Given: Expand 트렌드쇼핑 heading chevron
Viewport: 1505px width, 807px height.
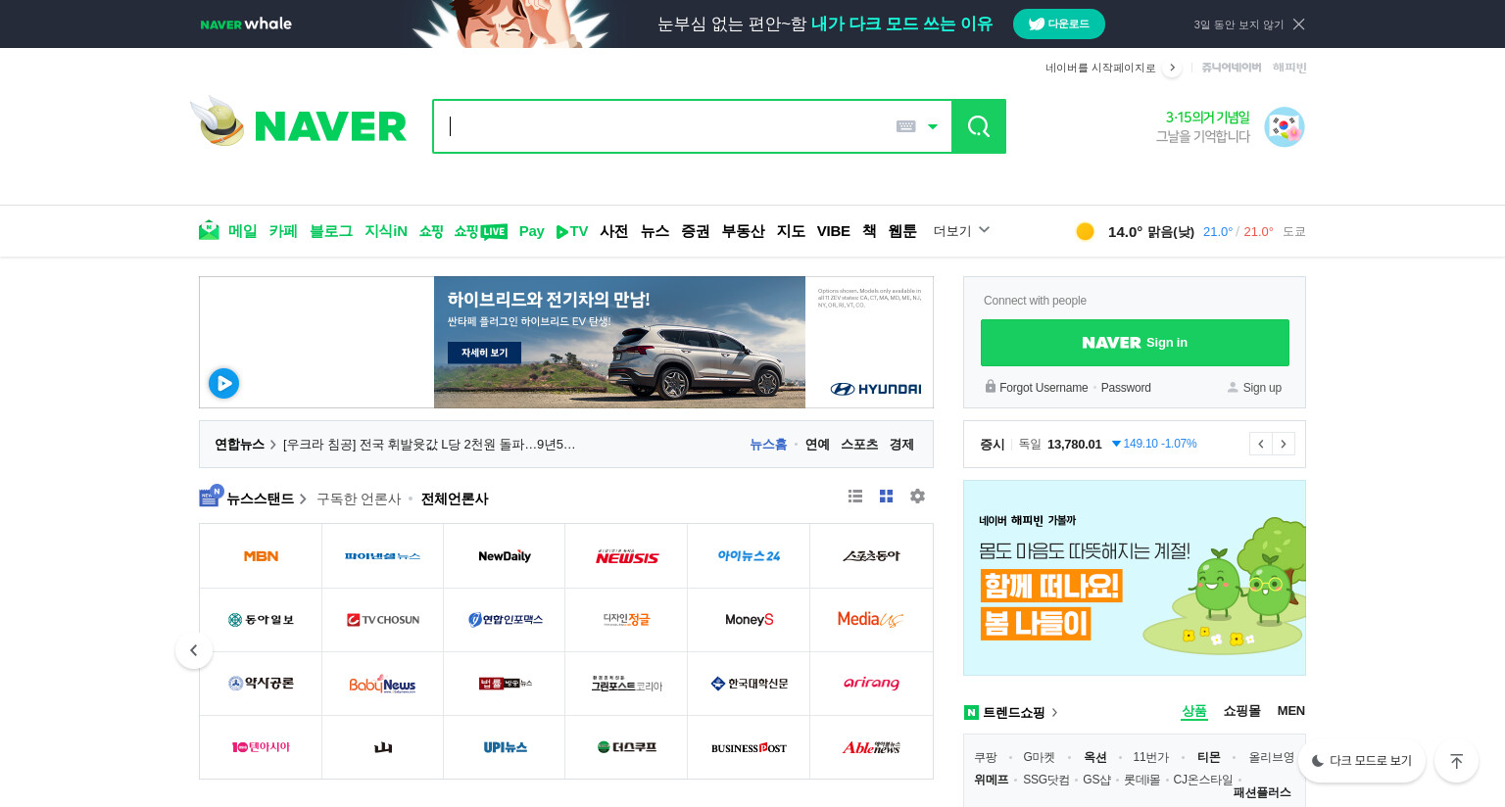Looking at the screenshot, I should tap(1055, 713).
